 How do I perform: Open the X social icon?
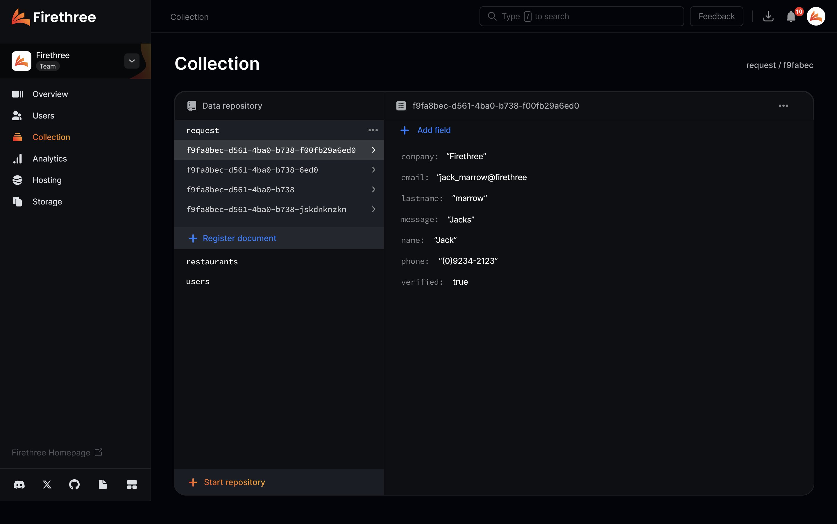click(47, 484)
